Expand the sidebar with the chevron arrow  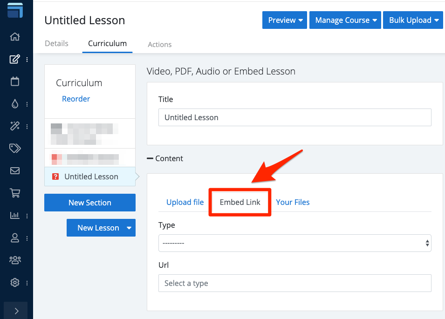[16, 311]
